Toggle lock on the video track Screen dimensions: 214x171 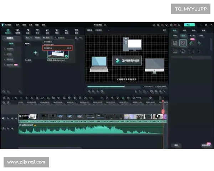(7, 118)
